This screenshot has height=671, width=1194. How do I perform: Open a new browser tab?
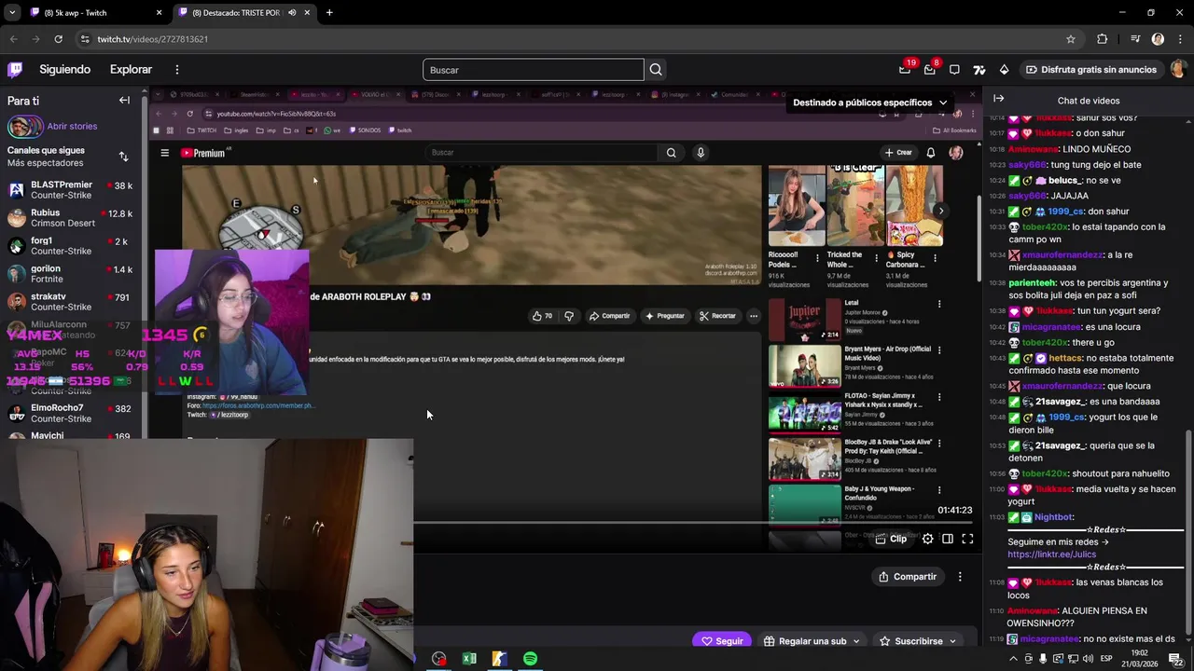[329, 13]
